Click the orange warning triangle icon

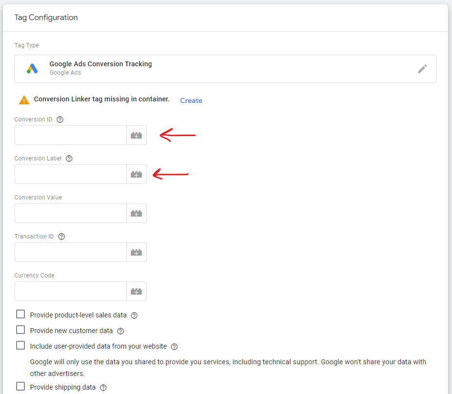pyautogui.click(x=24, y=100)
